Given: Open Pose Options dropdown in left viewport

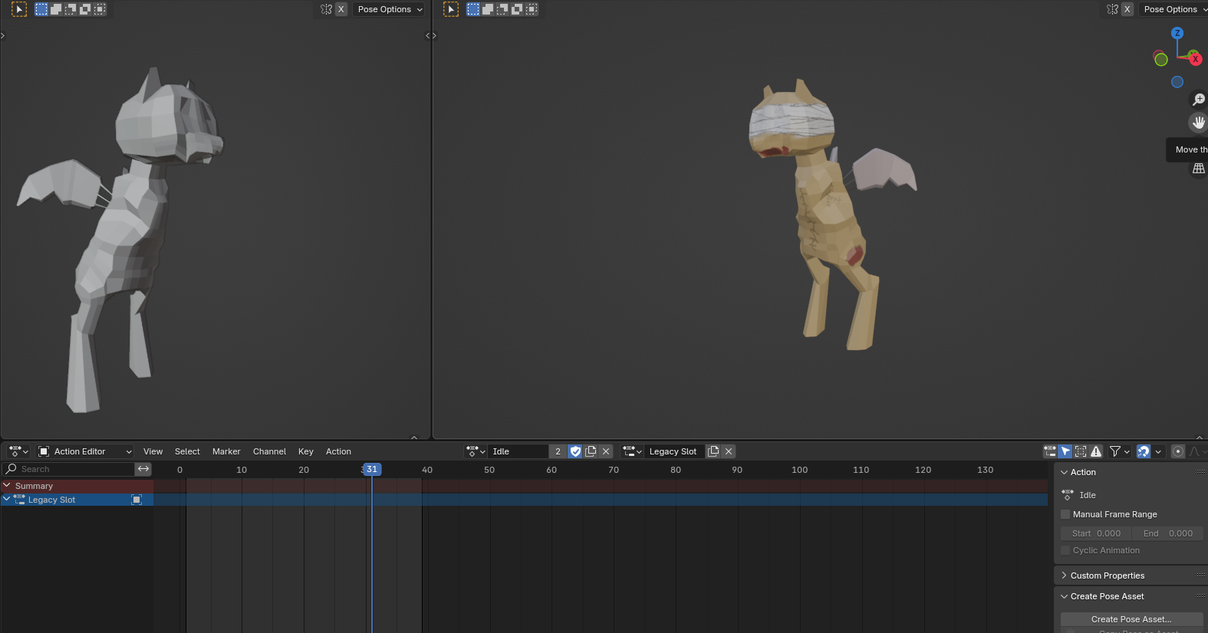Looking at the screenshot, I should coord(389,9).
